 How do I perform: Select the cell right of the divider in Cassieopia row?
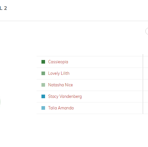pyautogui.click(x=146, y=62)
